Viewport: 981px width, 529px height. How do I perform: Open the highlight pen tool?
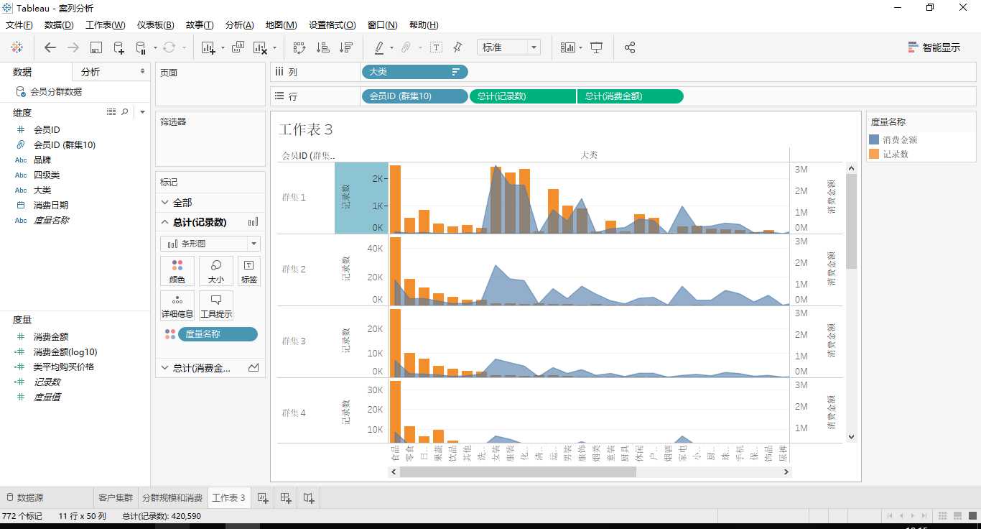(x=379, y=47)
